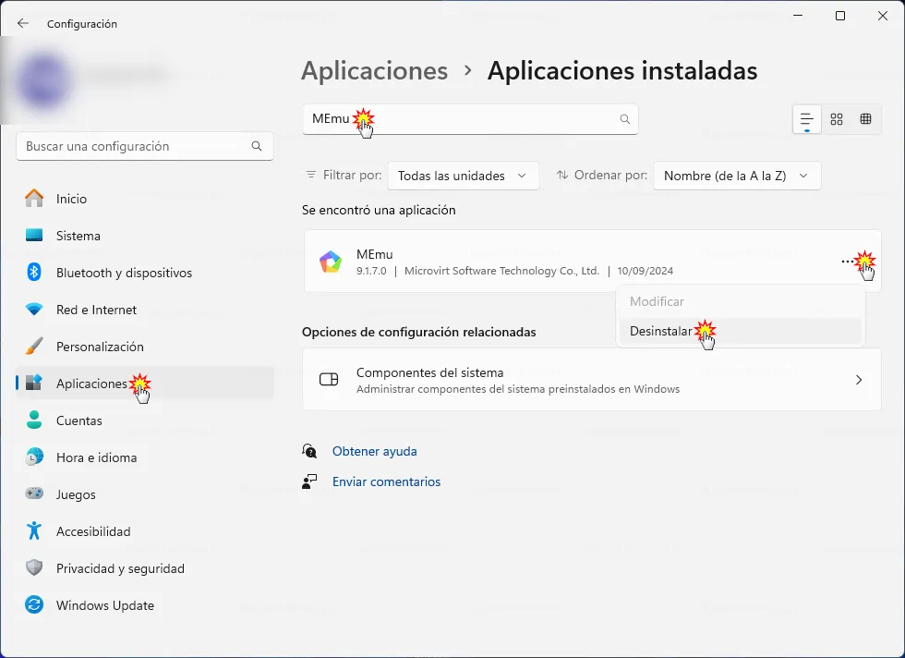
Task: Click the Juegos controller icon
Action: [34, 493]
